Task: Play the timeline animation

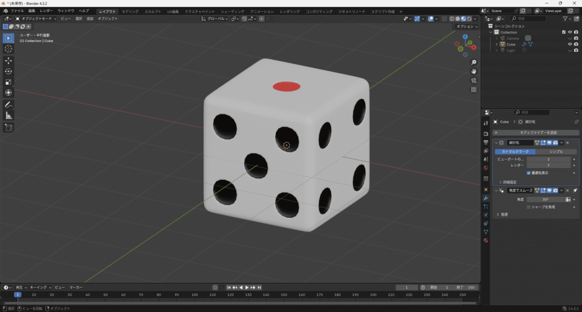Action: pyautogui.click(x=247, y=288)
